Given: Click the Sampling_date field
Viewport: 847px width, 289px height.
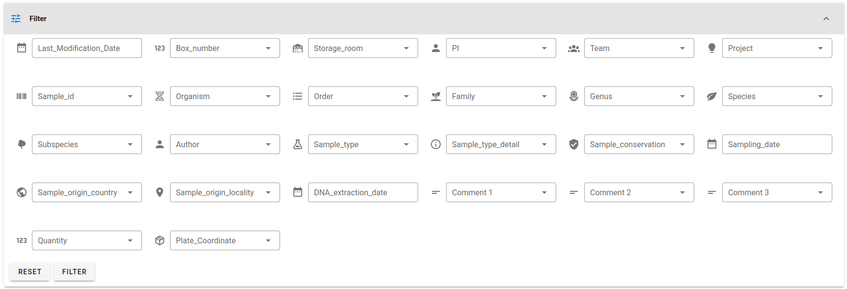Looking at the screenshot, I should [777, 144].
